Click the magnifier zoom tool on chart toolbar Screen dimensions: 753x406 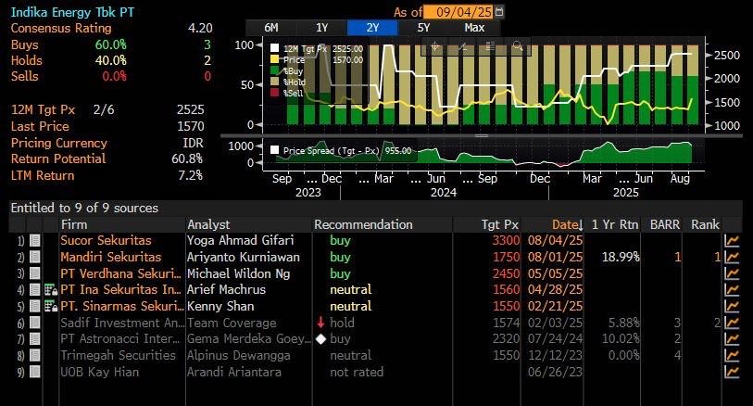(x=517, y=46)
